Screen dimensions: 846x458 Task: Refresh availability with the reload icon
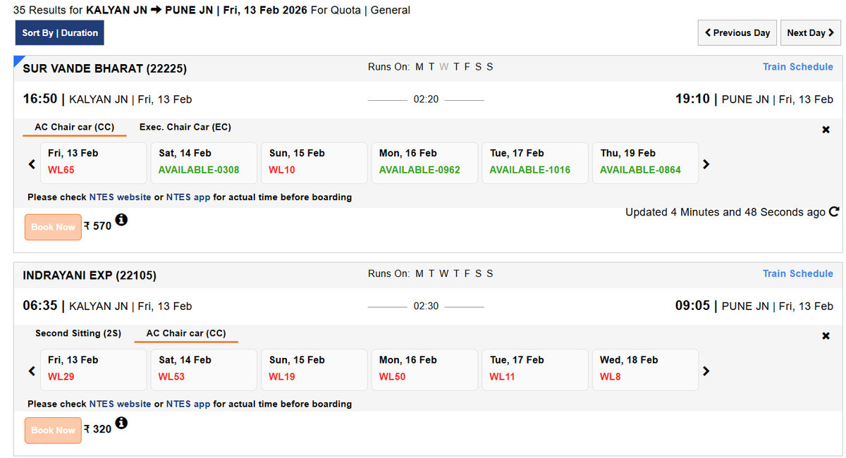pos(834,212)
